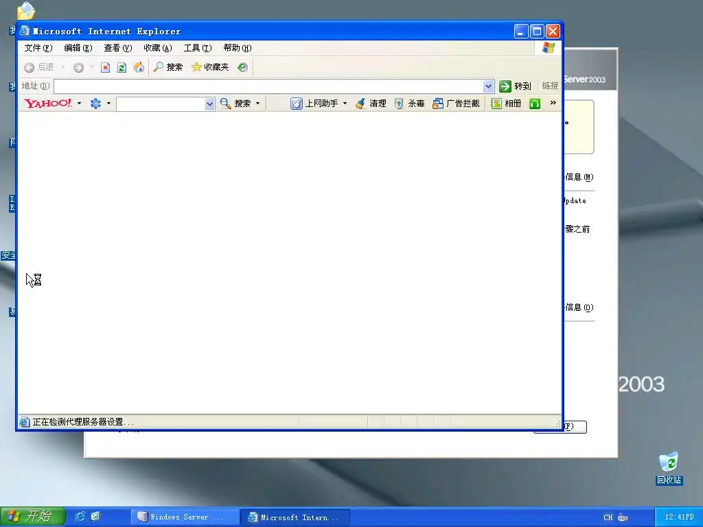Switch to Windows Server taskbar button
Viewport: 703px width, 527px height.
tap(185, 517)
